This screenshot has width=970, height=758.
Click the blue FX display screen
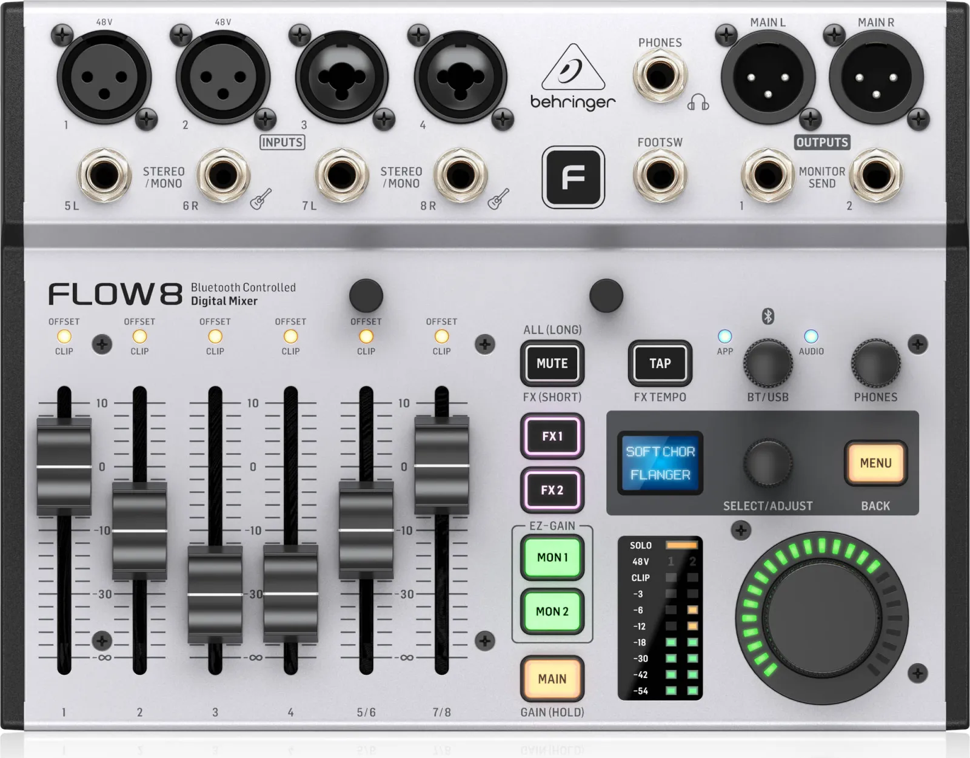660,463
